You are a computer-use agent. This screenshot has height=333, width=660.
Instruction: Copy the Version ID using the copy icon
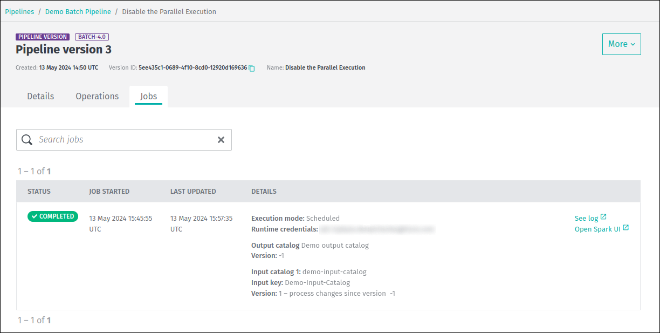click(251, 68)
